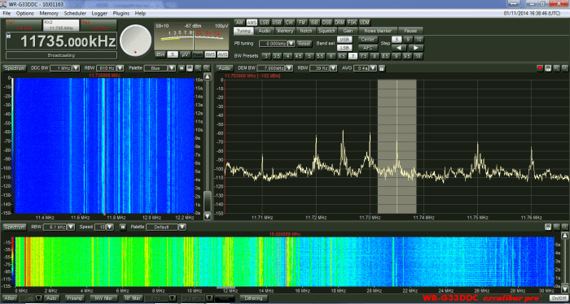Click the Broadcasting band label

click(61, 55)
